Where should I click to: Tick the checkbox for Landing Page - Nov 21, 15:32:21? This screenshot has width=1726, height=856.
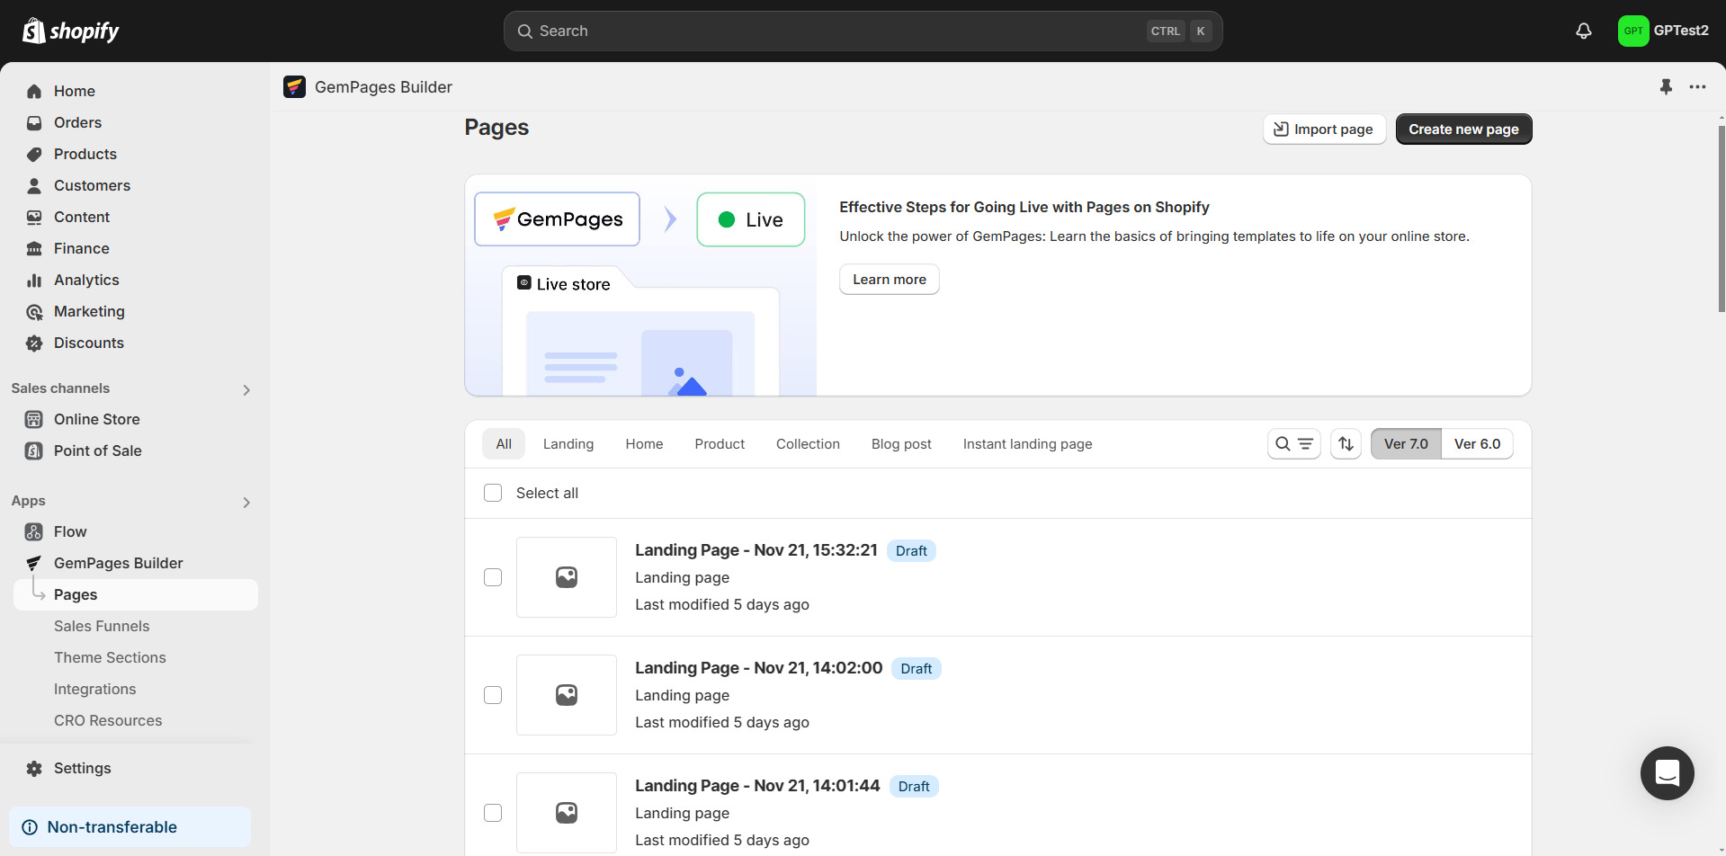[493, 576]
